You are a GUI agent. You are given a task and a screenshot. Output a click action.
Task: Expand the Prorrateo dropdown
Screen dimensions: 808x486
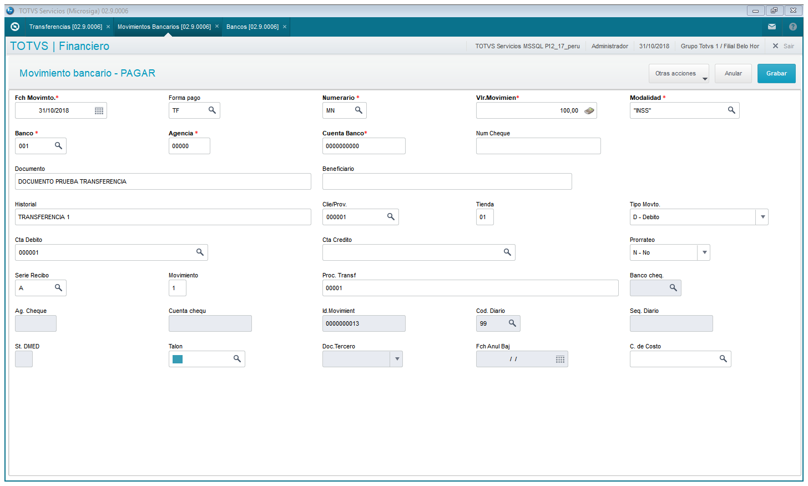(704, 252)
